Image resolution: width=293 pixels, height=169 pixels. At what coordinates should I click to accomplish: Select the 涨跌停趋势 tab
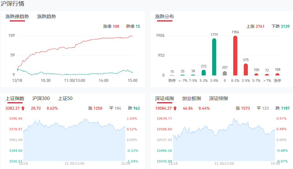[x=17, y=17]
